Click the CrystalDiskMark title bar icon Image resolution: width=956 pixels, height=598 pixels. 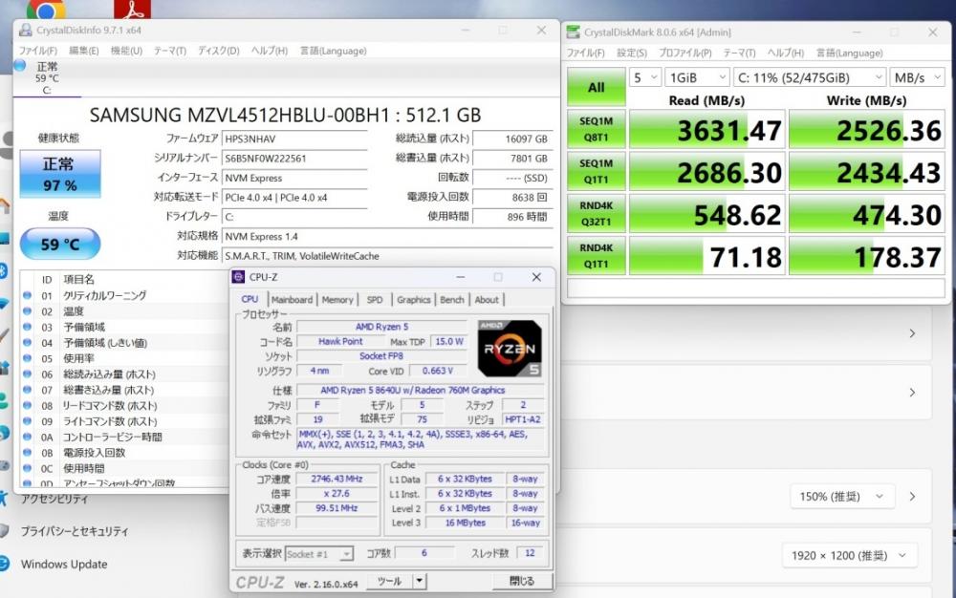pos(573,32)
